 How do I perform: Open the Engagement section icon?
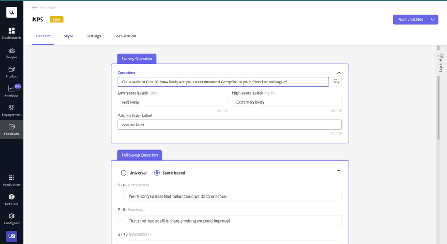pos(12,107)
